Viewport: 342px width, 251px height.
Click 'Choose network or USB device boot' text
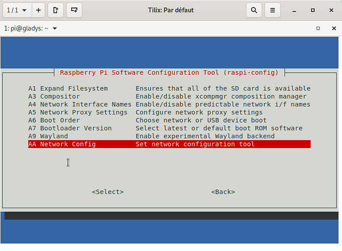tap(201, 120)
